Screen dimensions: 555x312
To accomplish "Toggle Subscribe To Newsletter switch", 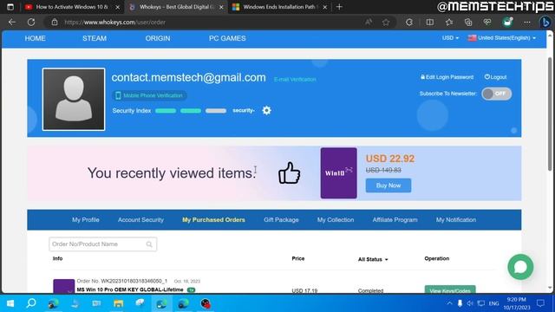I will [x=496, y=94].
